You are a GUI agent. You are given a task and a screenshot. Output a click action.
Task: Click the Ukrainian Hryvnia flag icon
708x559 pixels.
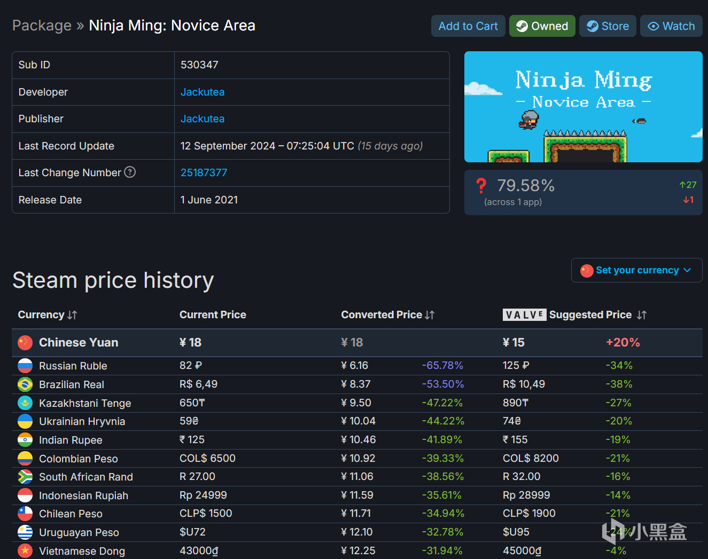point(25,421)
